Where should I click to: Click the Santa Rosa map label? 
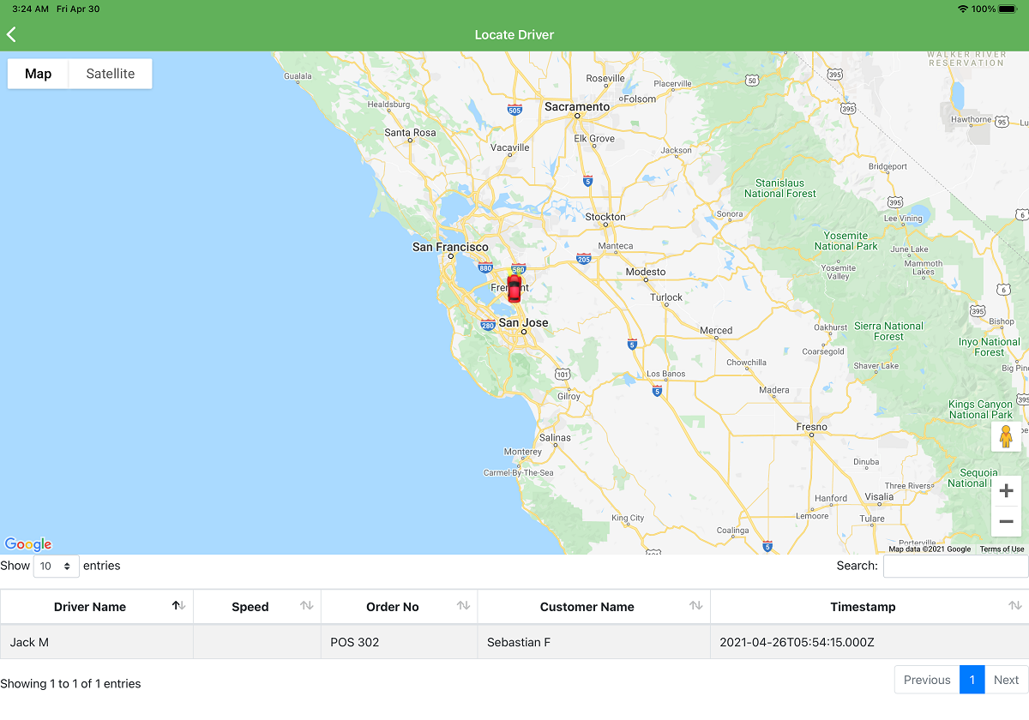point(410,133)
